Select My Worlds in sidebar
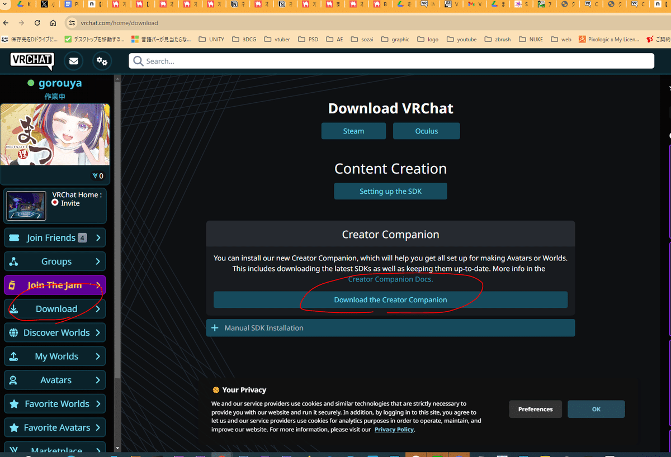This screenshot has width=671, height=457. [x=55, y=356]
